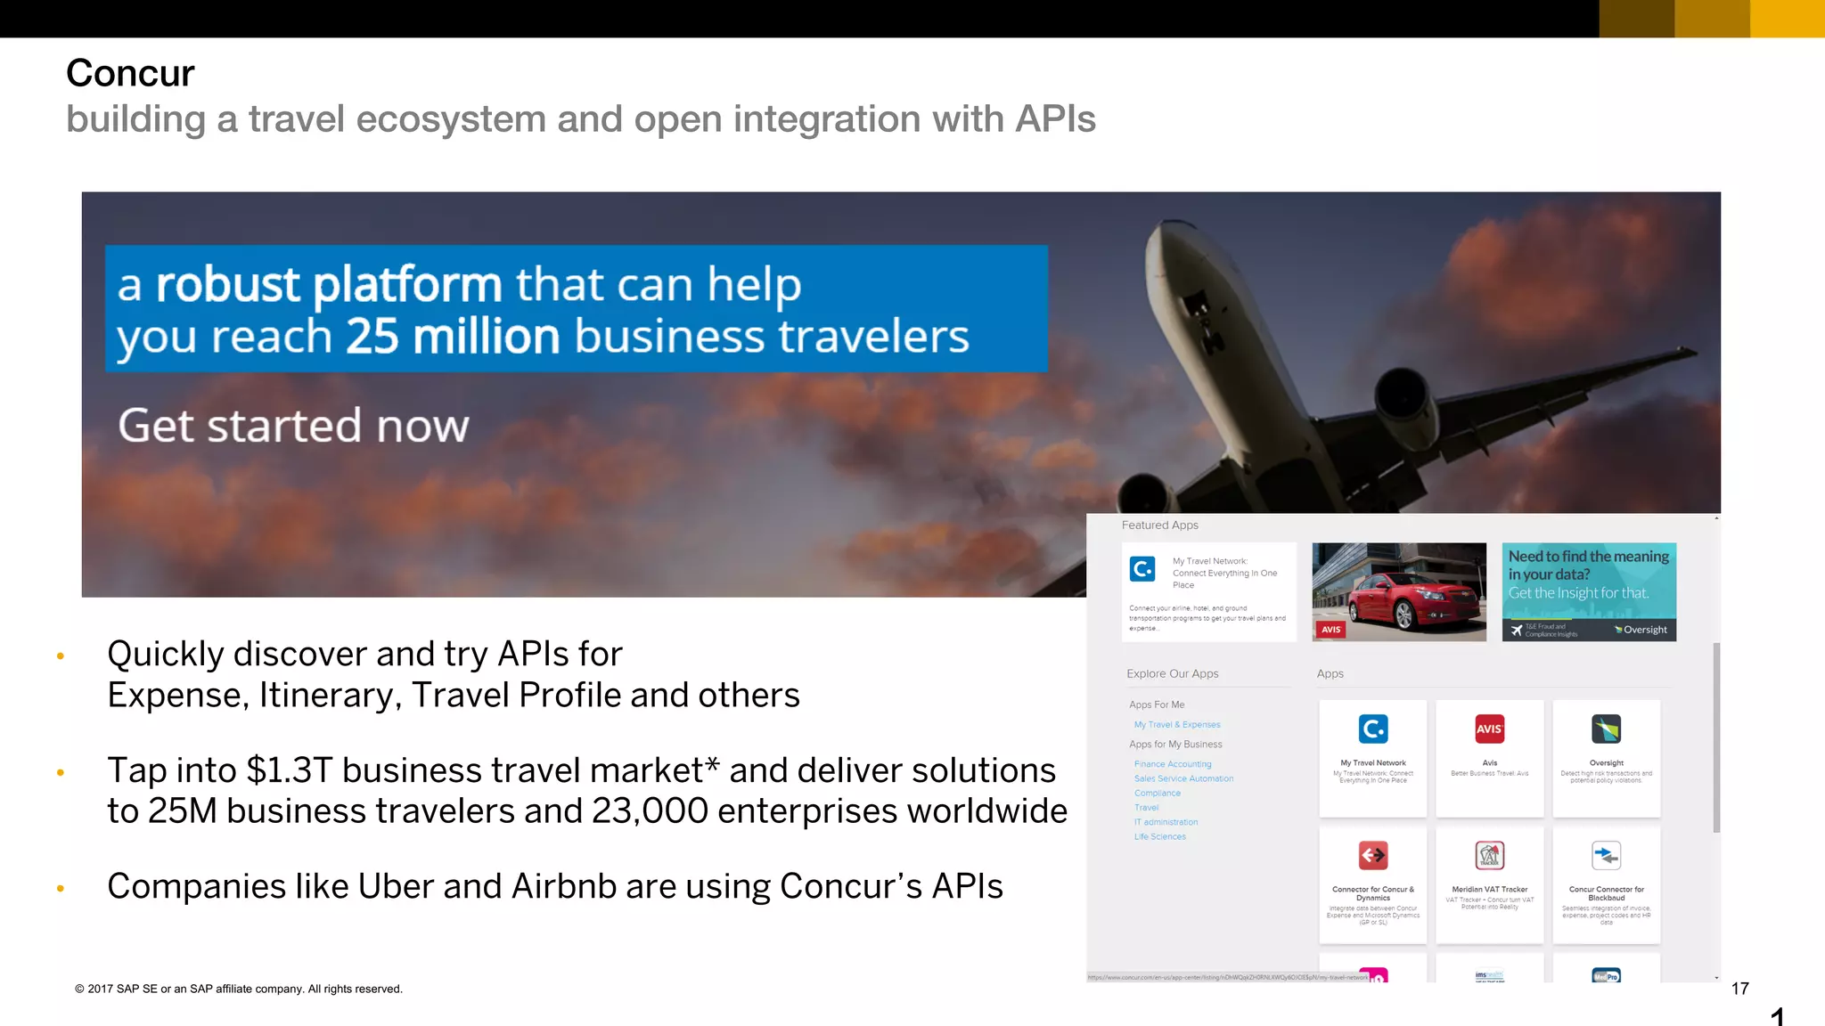Click the "Featured Apps" heading
Screen dimensions: 1825x1026
tap(1159, 525)
